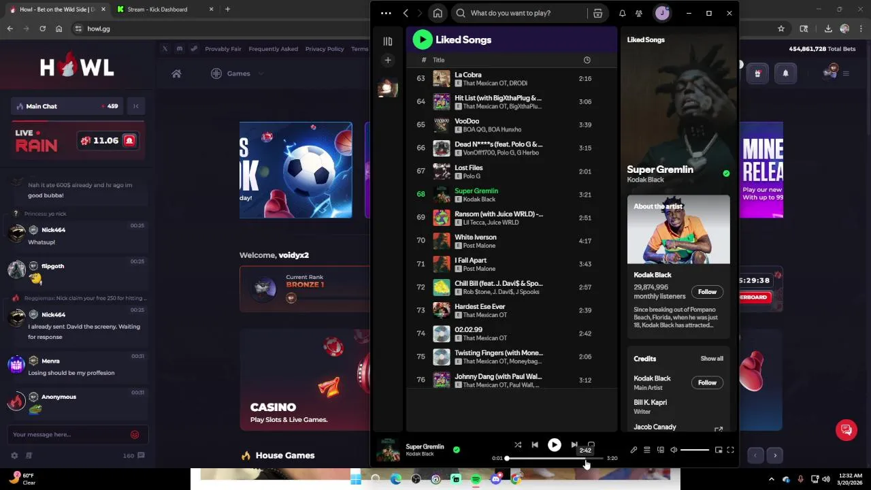Collapse Your Library icon in Spotify sidebar
Screen dimensions: 871x490
tap(388, 41)
